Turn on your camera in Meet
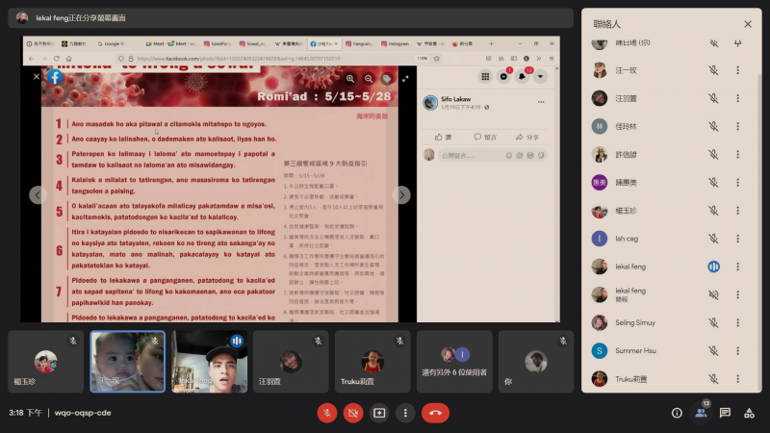The width and height of the screenshot is (770, 433). click(353, 413)
